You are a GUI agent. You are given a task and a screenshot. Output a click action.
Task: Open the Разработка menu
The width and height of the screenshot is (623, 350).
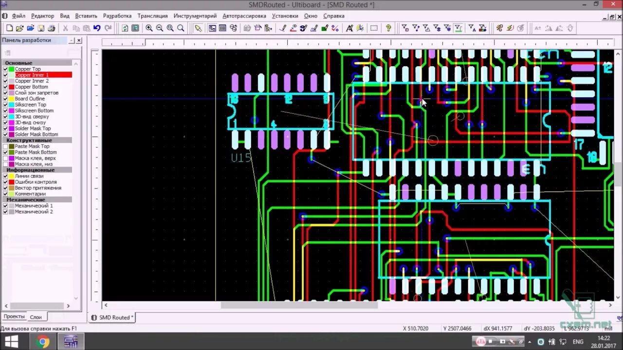pyautogui.click(x=117, y=16)
